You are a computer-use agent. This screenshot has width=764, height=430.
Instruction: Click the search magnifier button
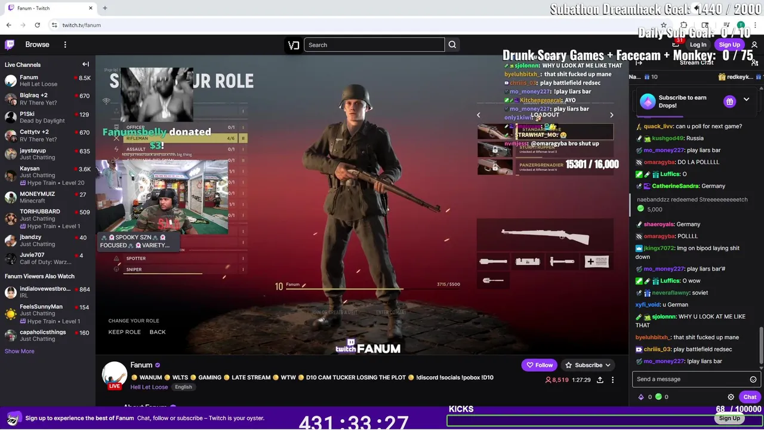(x=452, y=45)
